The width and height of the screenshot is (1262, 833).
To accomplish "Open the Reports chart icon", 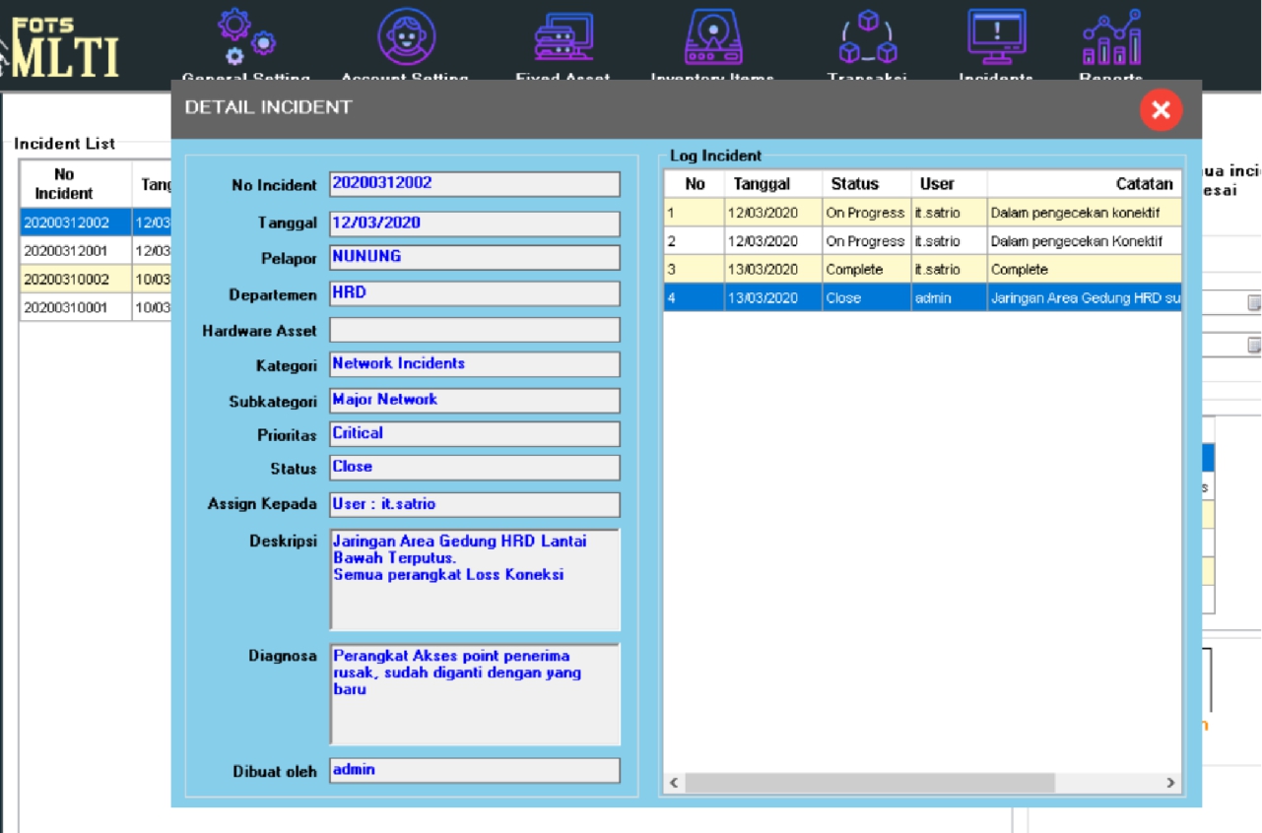I will (x=1111, y=37).
